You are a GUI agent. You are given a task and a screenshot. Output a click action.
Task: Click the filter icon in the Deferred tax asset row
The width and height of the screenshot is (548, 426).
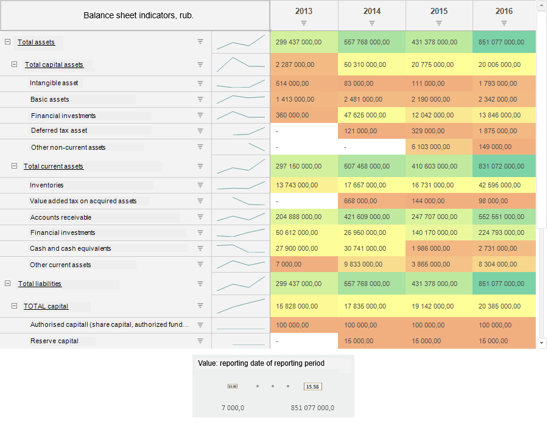point(200,130)
